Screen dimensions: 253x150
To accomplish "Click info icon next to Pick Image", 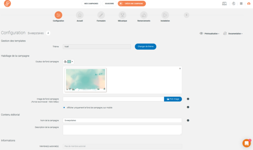I will pyautogui.click(x=188, y=99).
